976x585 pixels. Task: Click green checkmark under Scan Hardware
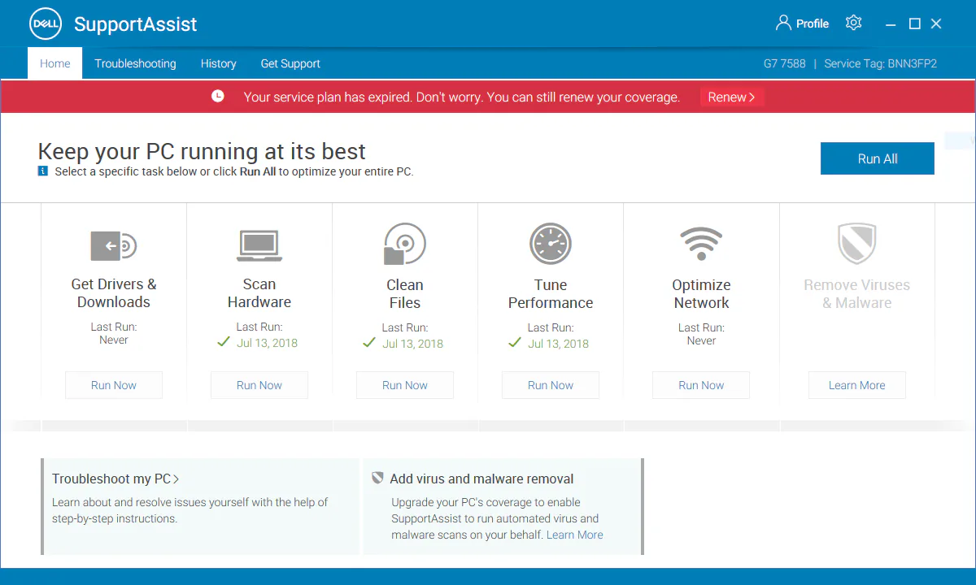[x=223, y=342]
